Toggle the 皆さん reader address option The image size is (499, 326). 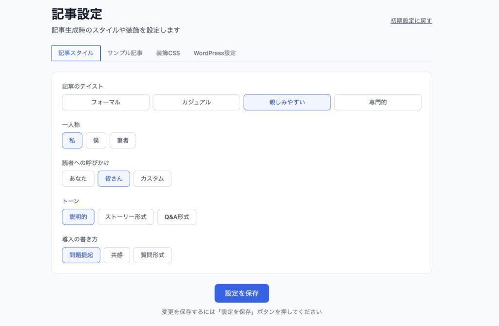point(114,179)
